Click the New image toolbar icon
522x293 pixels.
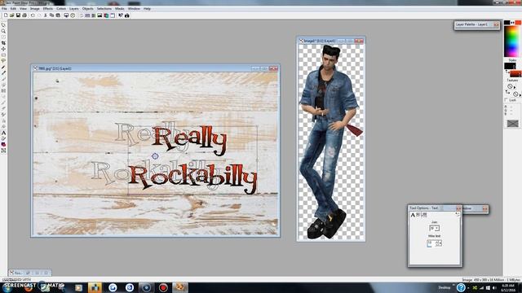pyautogui.click(x=6, y=15)
